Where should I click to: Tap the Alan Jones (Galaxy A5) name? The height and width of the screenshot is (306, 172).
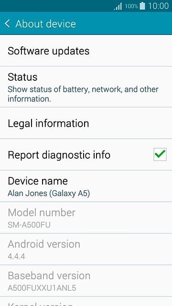[x=49, y=193]
